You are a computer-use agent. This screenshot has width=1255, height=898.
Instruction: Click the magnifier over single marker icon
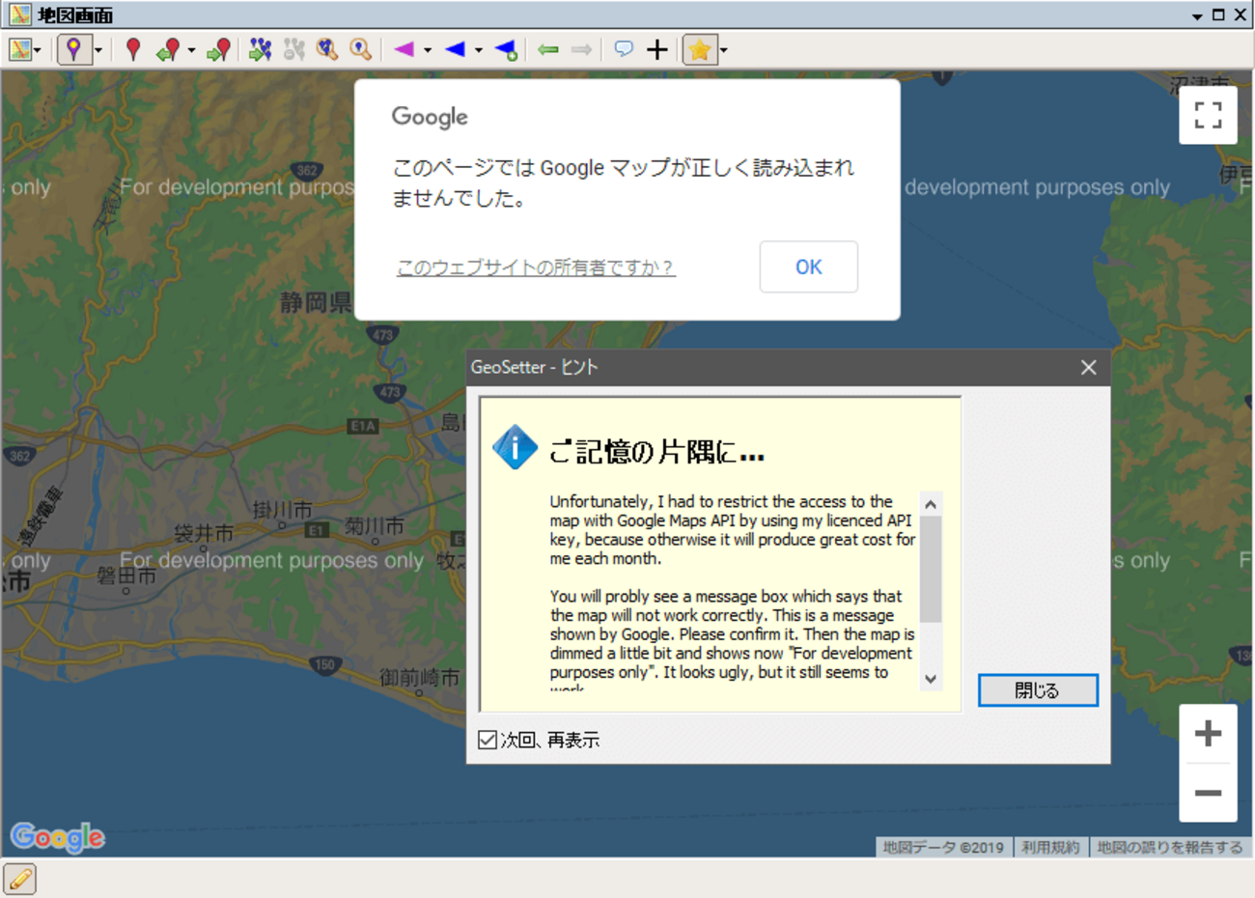[360, 49]
